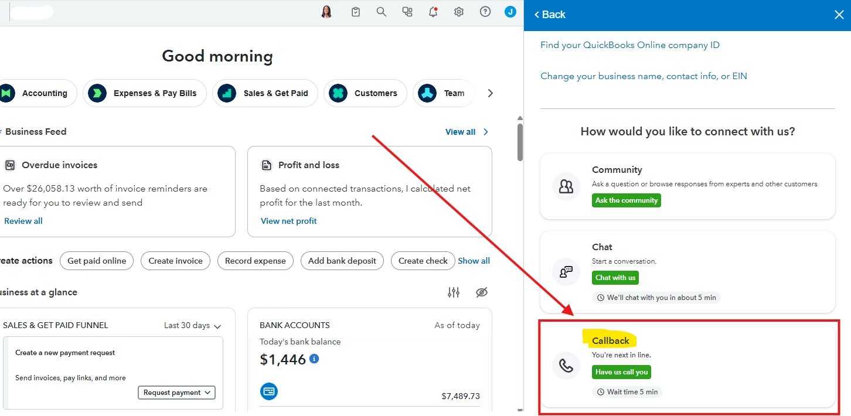Click Ask the community button
The width and height of the screenshot is (851, 416).
pyautogui.click(x=627, y=200)
